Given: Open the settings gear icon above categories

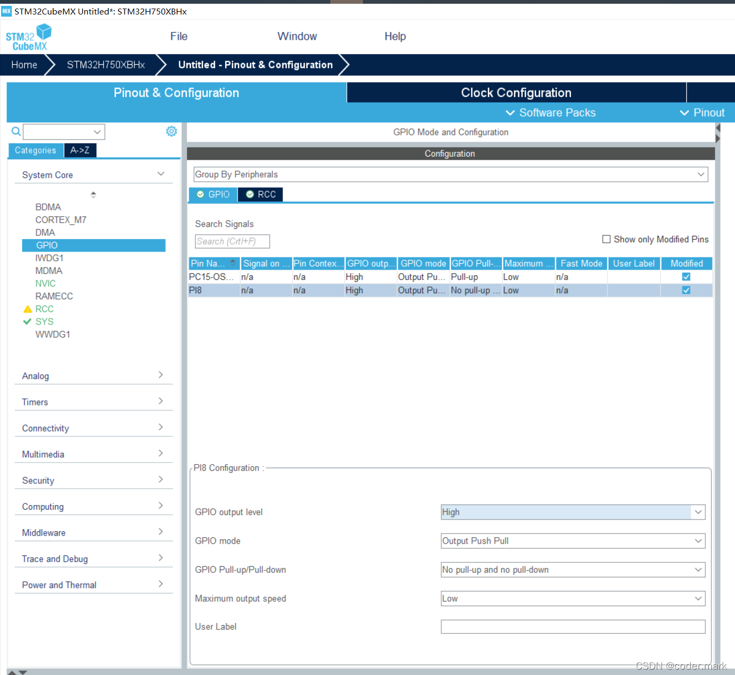Looking at the screenshot, I should (x=172, y=131).
